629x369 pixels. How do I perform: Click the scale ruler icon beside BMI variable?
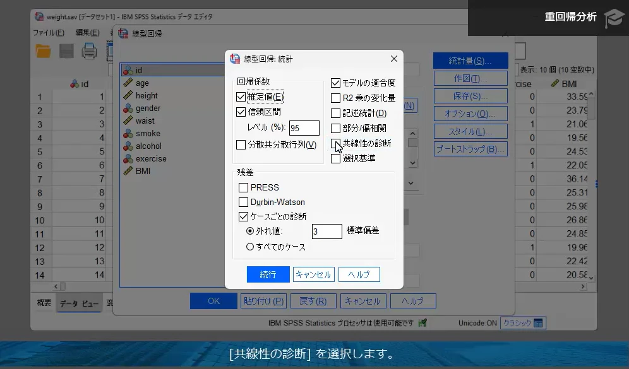coord(129,171)
